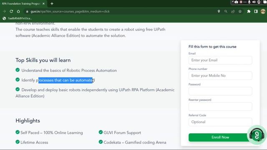
Task: Click the browser forward arrow
Action: coord(4,11)
